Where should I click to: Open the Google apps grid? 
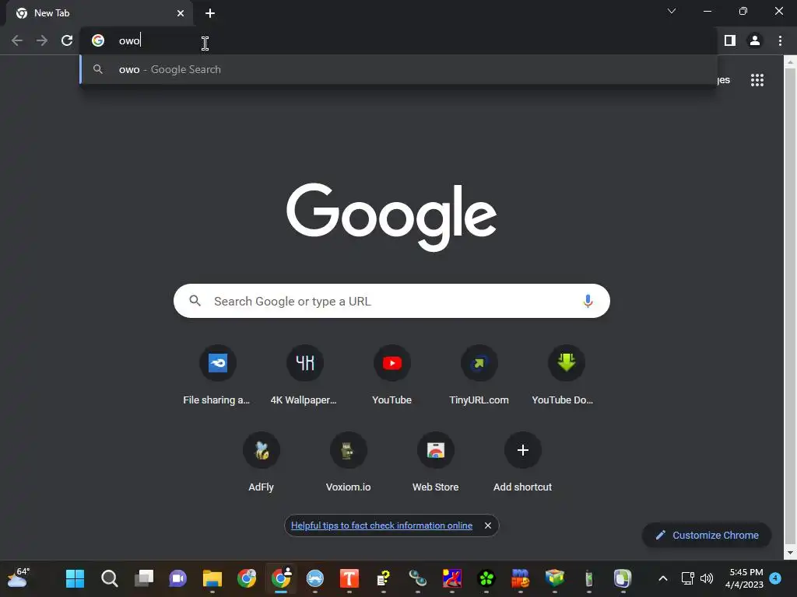click(x=757, y=80)
